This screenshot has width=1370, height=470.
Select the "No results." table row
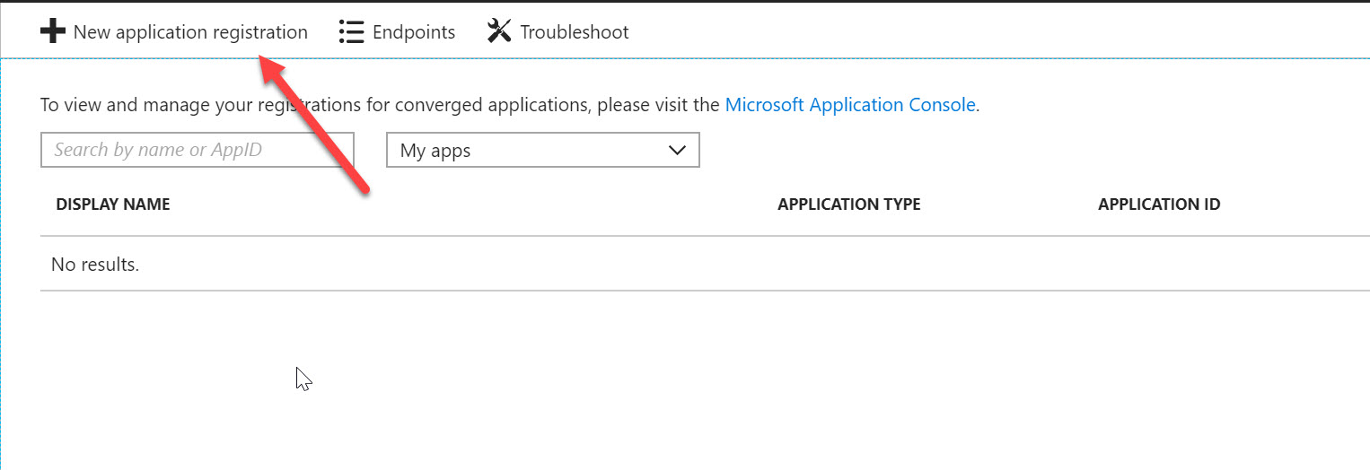pos(95,265)
